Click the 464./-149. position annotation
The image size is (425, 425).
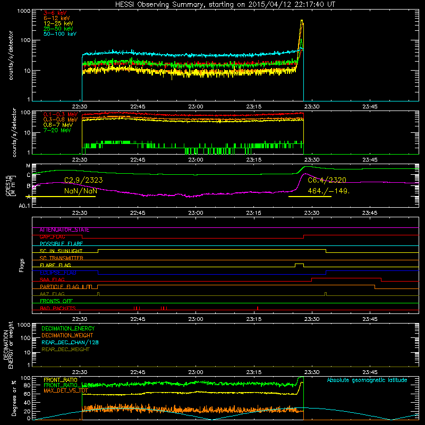329,191
